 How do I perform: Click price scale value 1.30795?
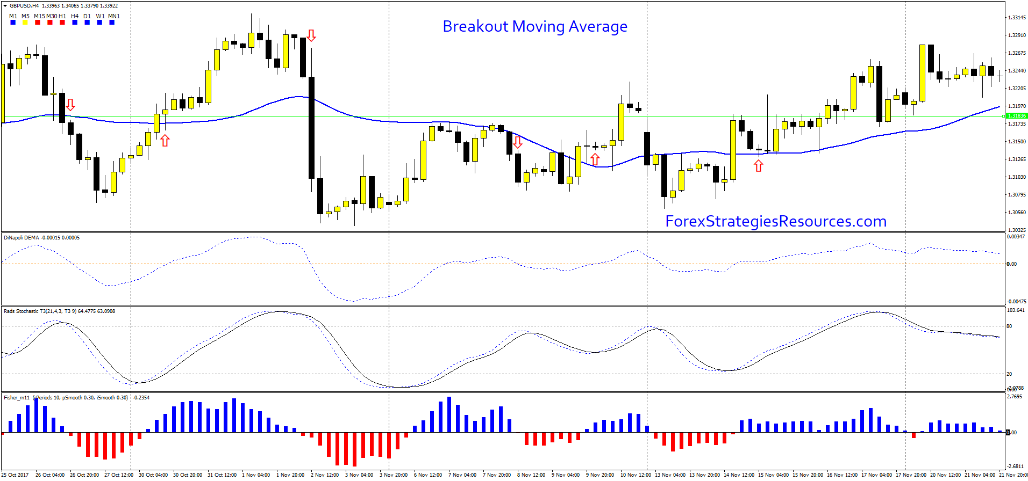pos(1017,195)
